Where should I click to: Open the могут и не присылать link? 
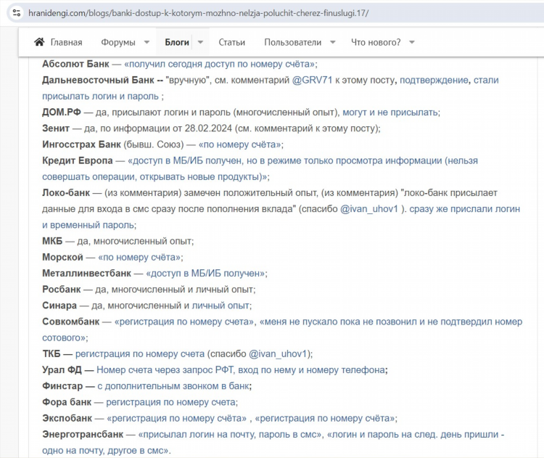pyautogui.click(x=390, y=113)
